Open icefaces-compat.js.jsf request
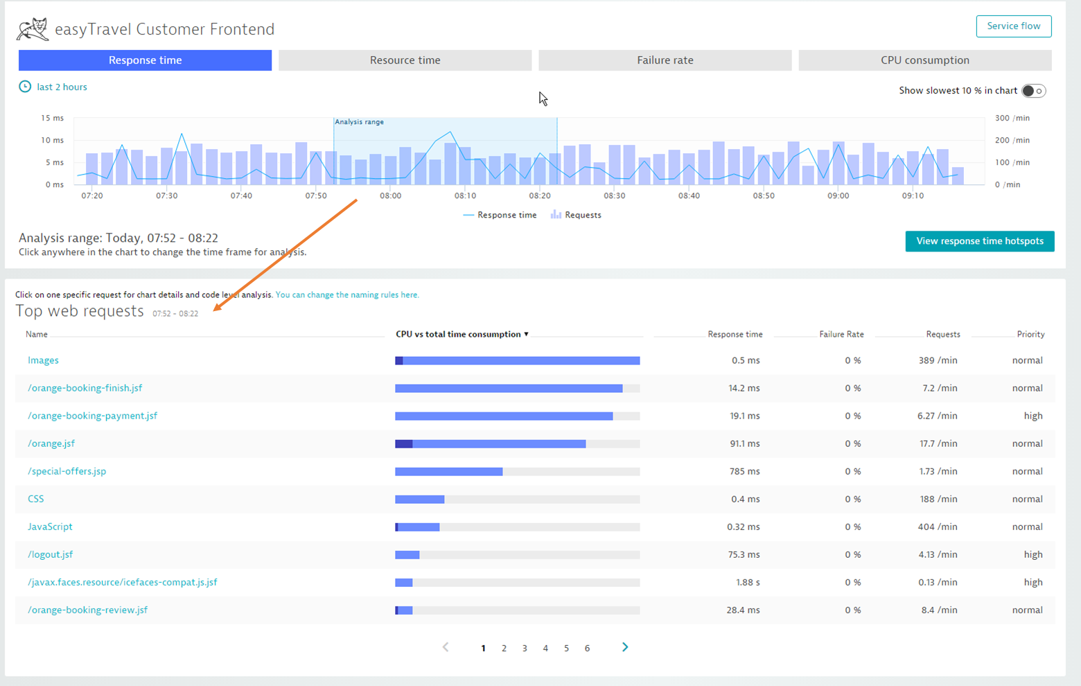Viewport: 1081px width, 686px height. point(122,582)
